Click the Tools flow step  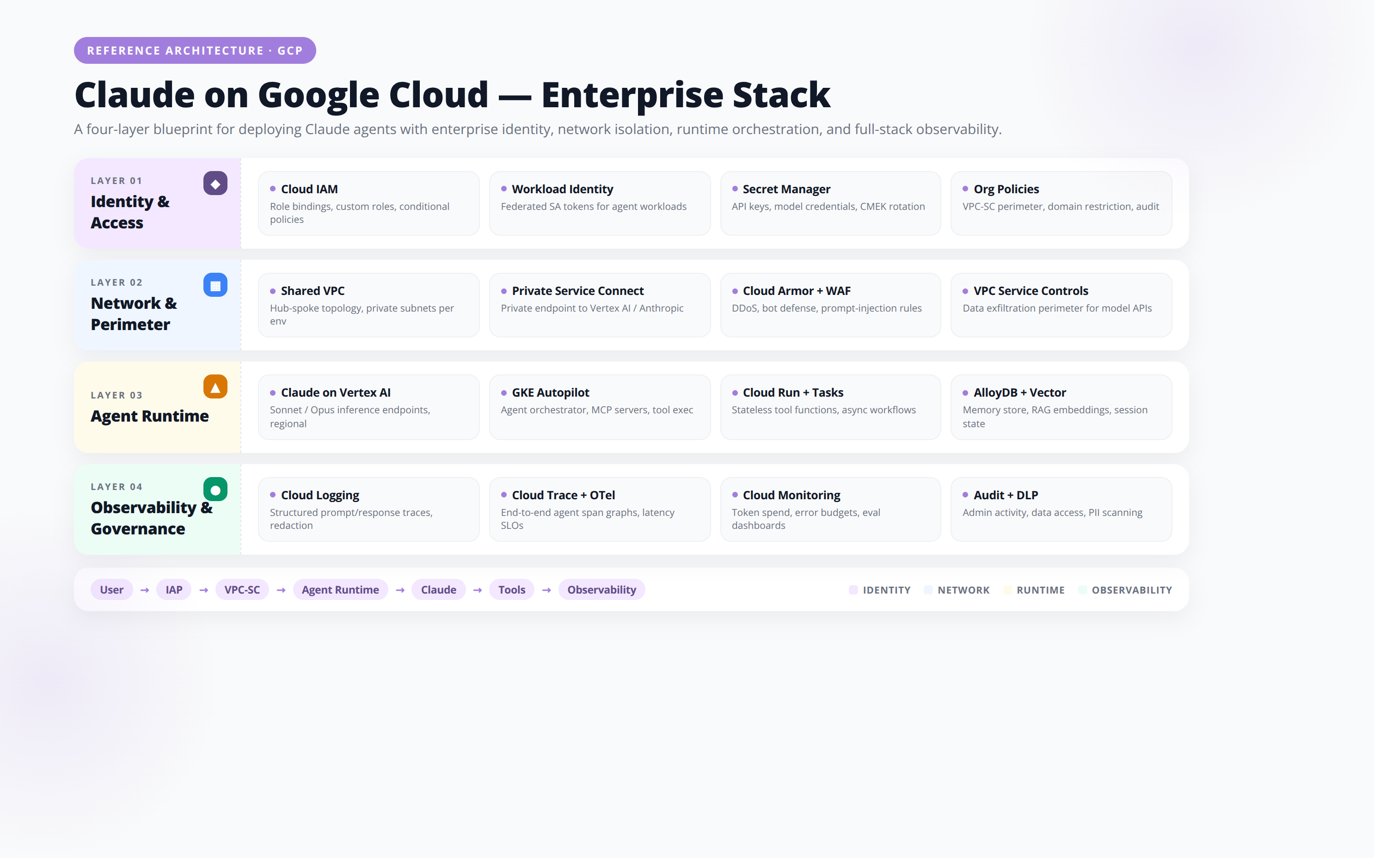click(511, 589)
